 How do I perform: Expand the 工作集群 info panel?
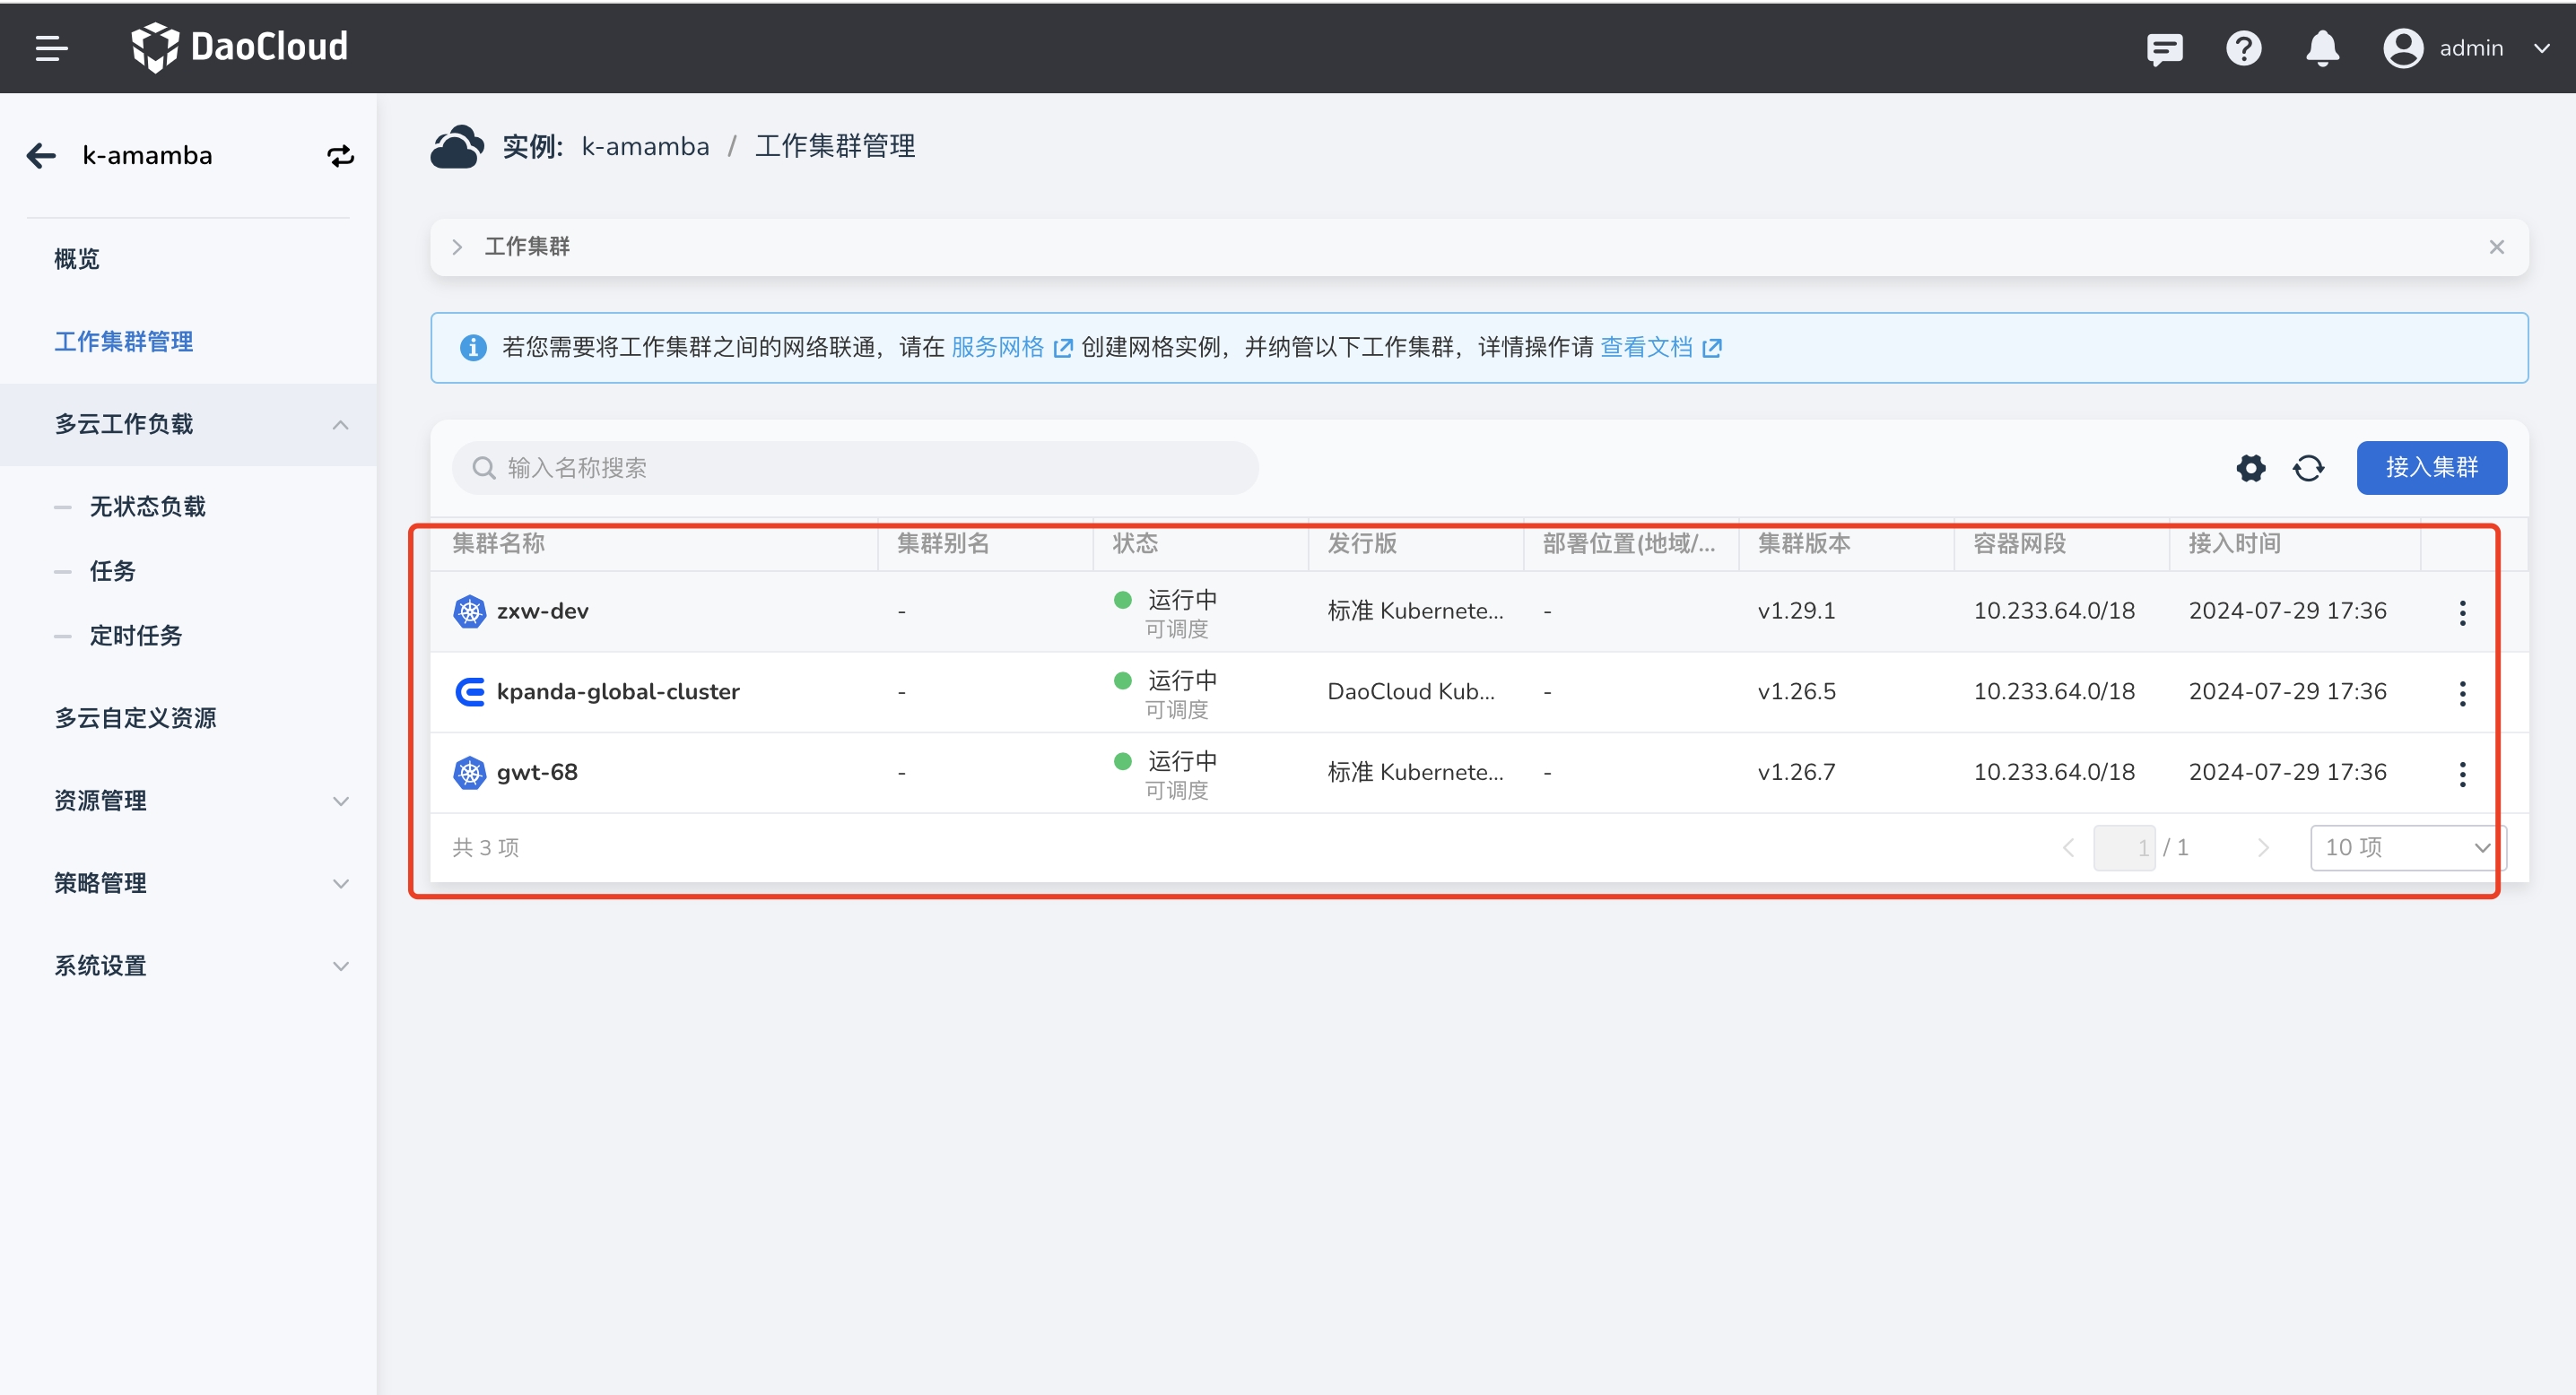[457, 247]
